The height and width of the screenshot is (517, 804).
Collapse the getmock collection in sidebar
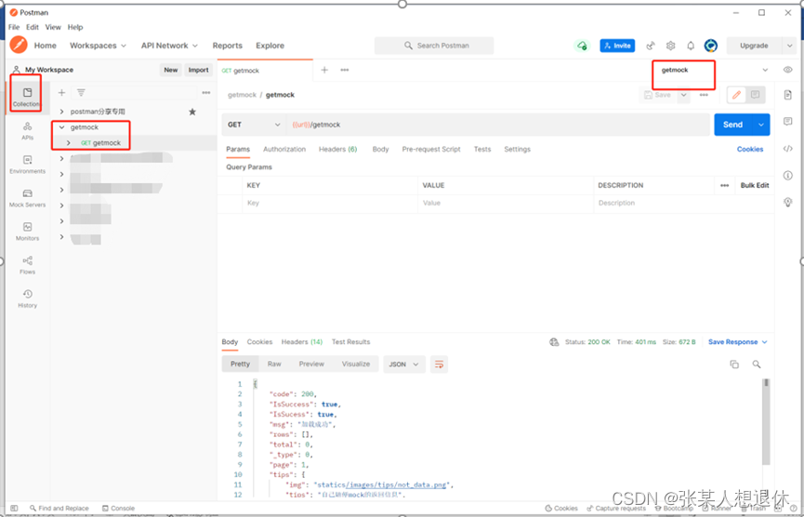pyautogui.click(x=62, y=127)
